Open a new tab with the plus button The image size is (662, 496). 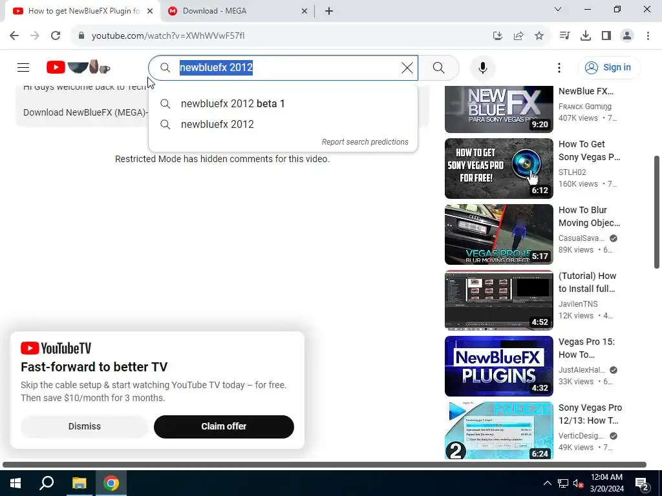coord(329,11)
